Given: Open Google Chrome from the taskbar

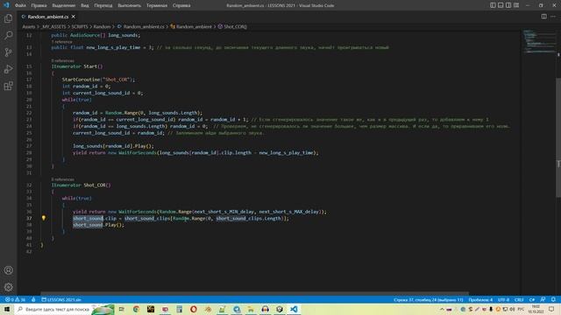Looking at the screenshot, I should coord(136,309).
